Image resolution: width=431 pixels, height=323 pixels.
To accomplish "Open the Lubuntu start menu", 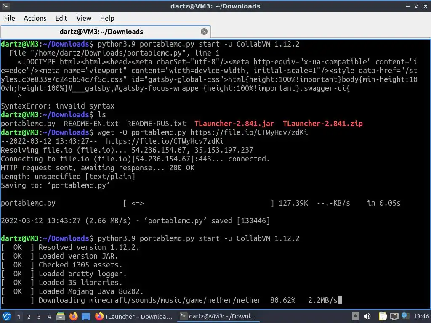I will 7,316.
